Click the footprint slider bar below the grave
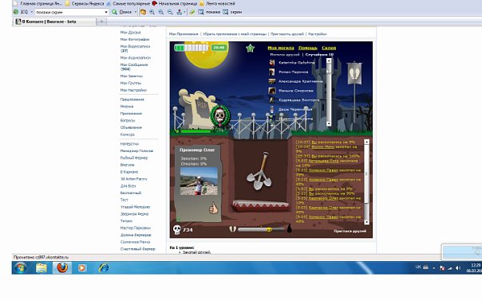The height and width of the screenshot is (300, 482). point(261,229)
